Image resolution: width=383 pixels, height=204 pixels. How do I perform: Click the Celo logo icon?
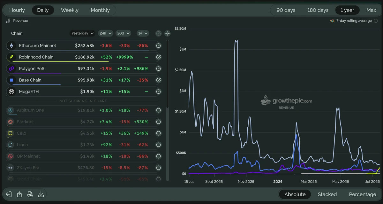(x=11, y=133)
